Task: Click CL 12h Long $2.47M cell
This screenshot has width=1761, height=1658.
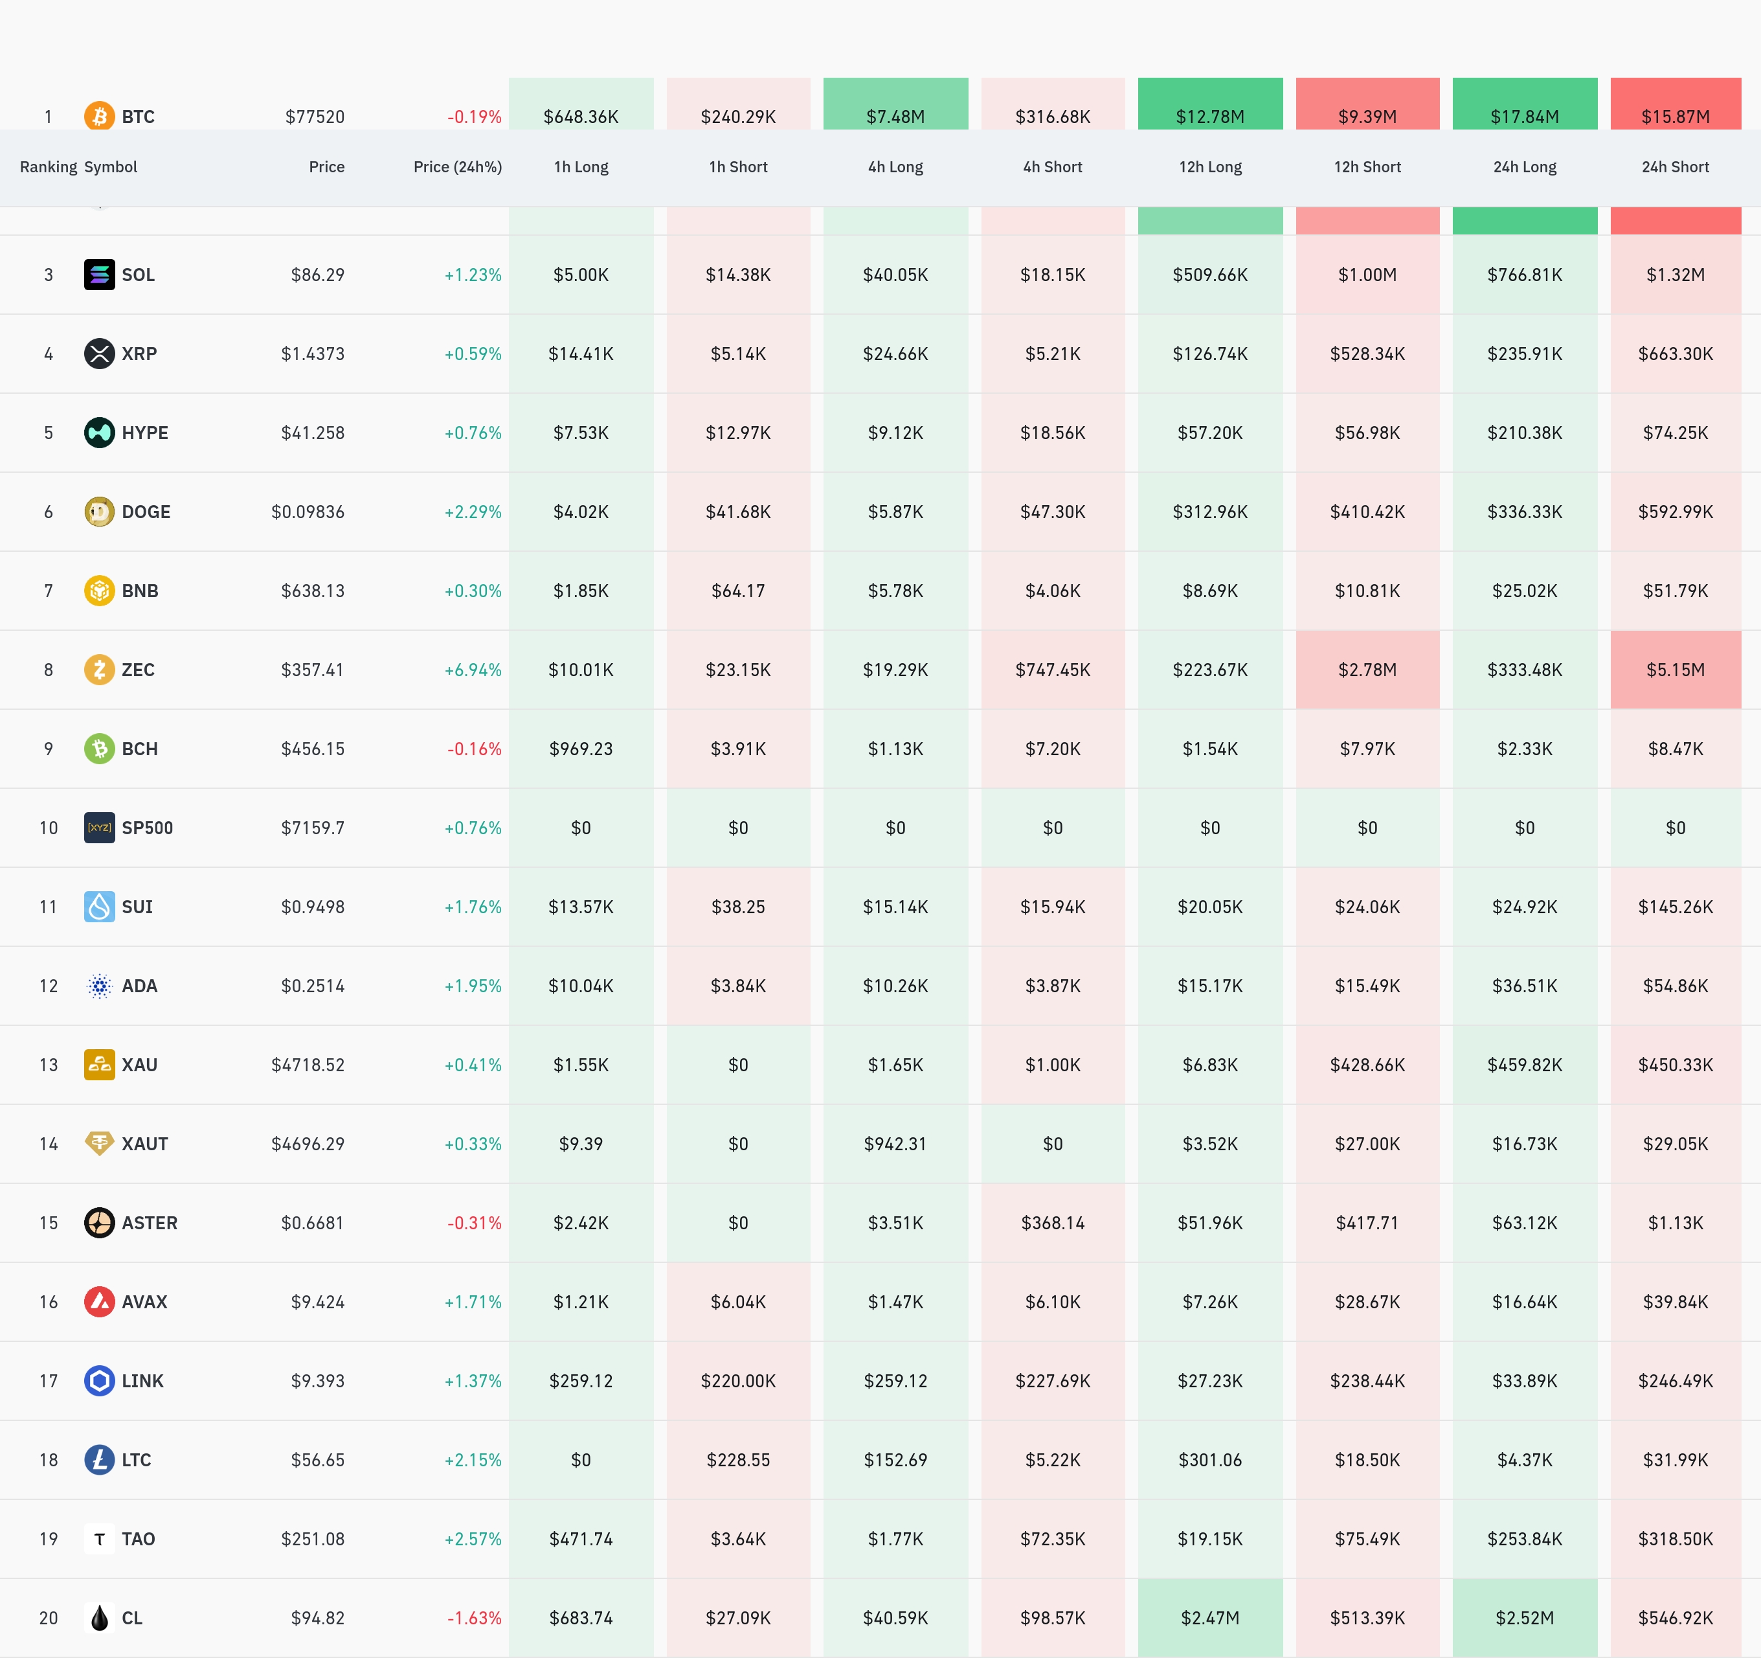Action: [1210, 1617]
